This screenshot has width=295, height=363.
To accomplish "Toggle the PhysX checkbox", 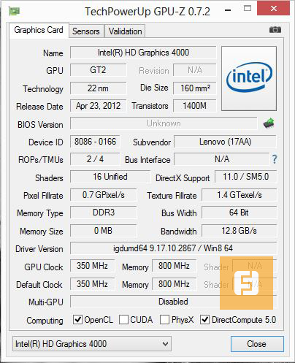I will (x=164, y=319).
